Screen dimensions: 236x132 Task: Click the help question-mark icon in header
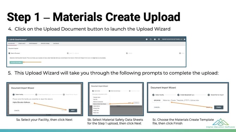pos(155,39)
